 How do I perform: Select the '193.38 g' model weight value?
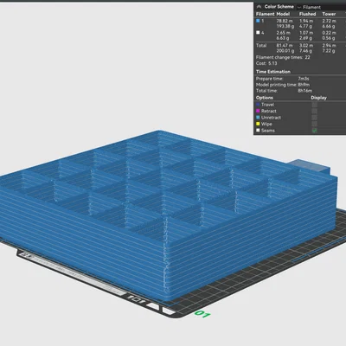coord(285,26)
